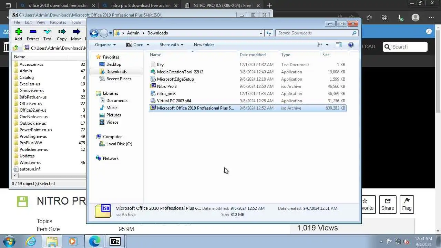Viewport: 441px width, 248px height.
Task: Click the 7-Zip Extract icon
Action: (x=33, y=32)
